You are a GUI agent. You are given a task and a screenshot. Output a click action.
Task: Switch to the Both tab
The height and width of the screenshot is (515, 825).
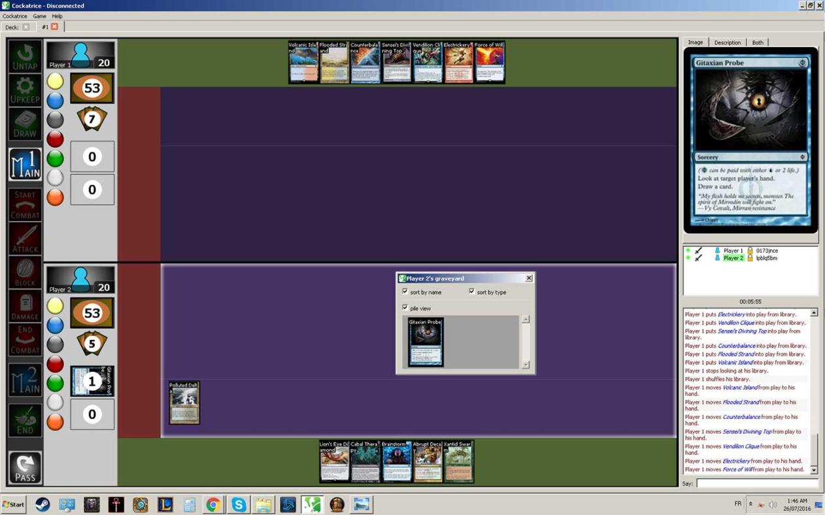coord(758,42)
